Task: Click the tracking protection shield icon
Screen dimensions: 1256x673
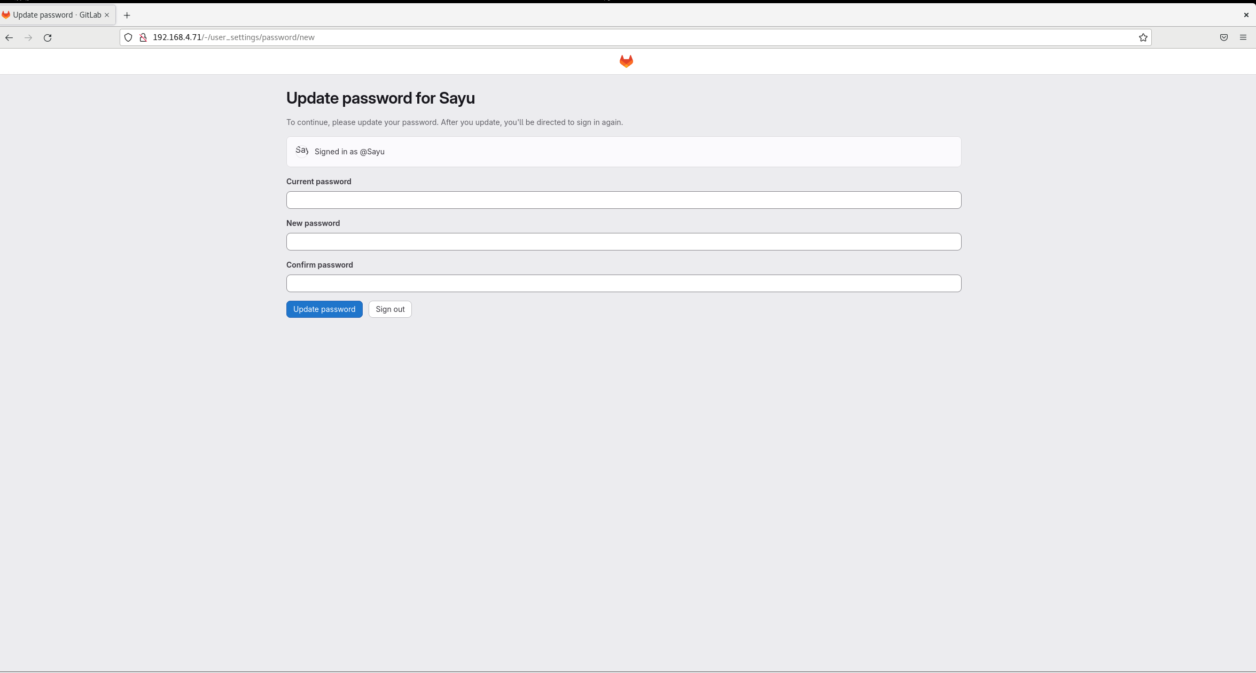Action: pos(128,37)
